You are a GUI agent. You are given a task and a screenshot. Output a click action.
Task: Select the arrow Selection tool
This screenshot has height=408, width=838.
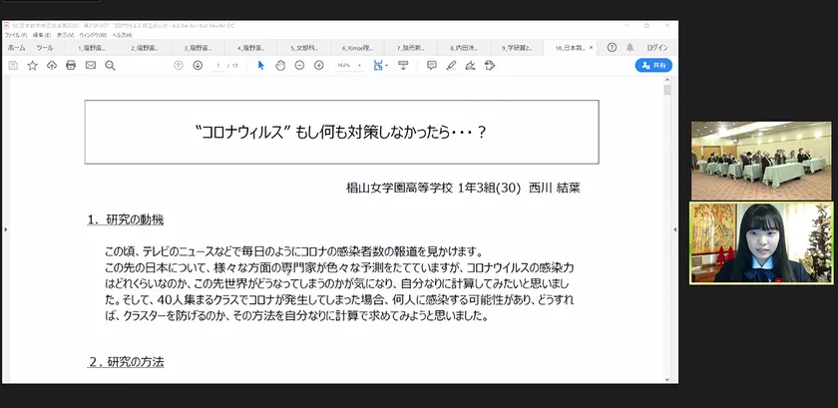261,65
